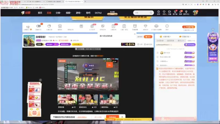Image resolution: width=220 pixels, height=124 pixels.
Task: Go to 首页 home tab
Action: (40, 13)
